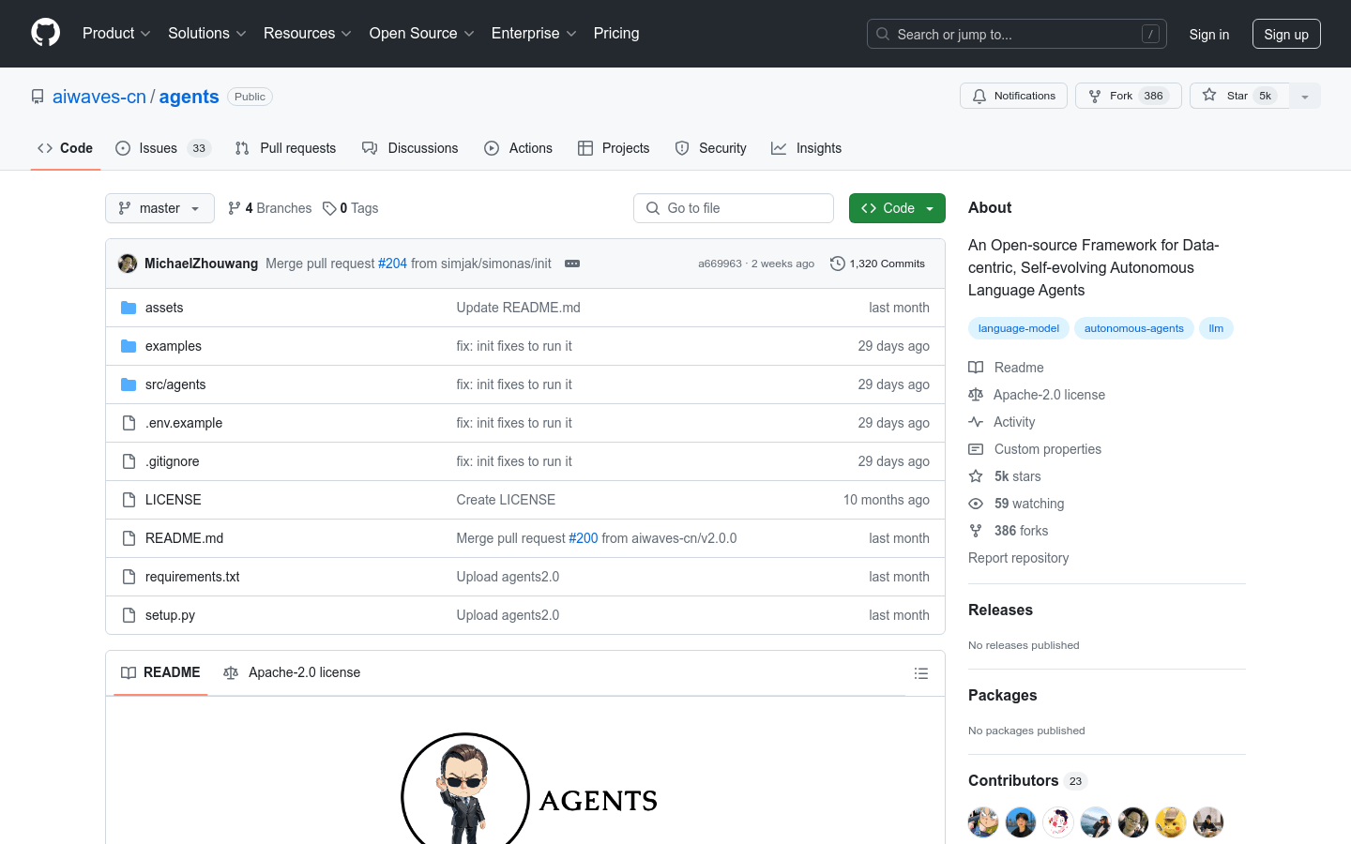Open the aiwaves-cn owner link
Image resolution: width=1351 pixels, height=844 pixels.
(x=99, y=97)
